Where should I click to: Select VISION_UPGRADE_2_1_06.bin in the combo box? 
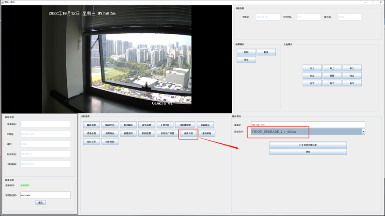click(x=305, y=131)
